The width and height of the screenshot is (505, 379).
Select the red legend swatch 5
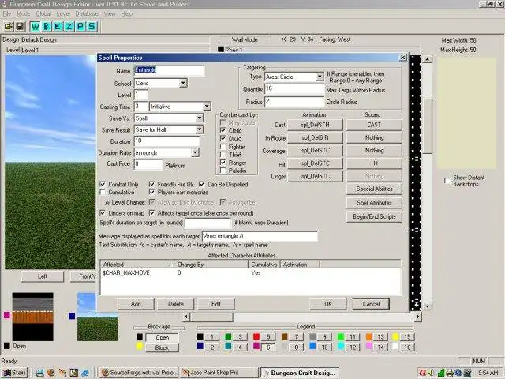pyautogui.click(x=256, y=337)
